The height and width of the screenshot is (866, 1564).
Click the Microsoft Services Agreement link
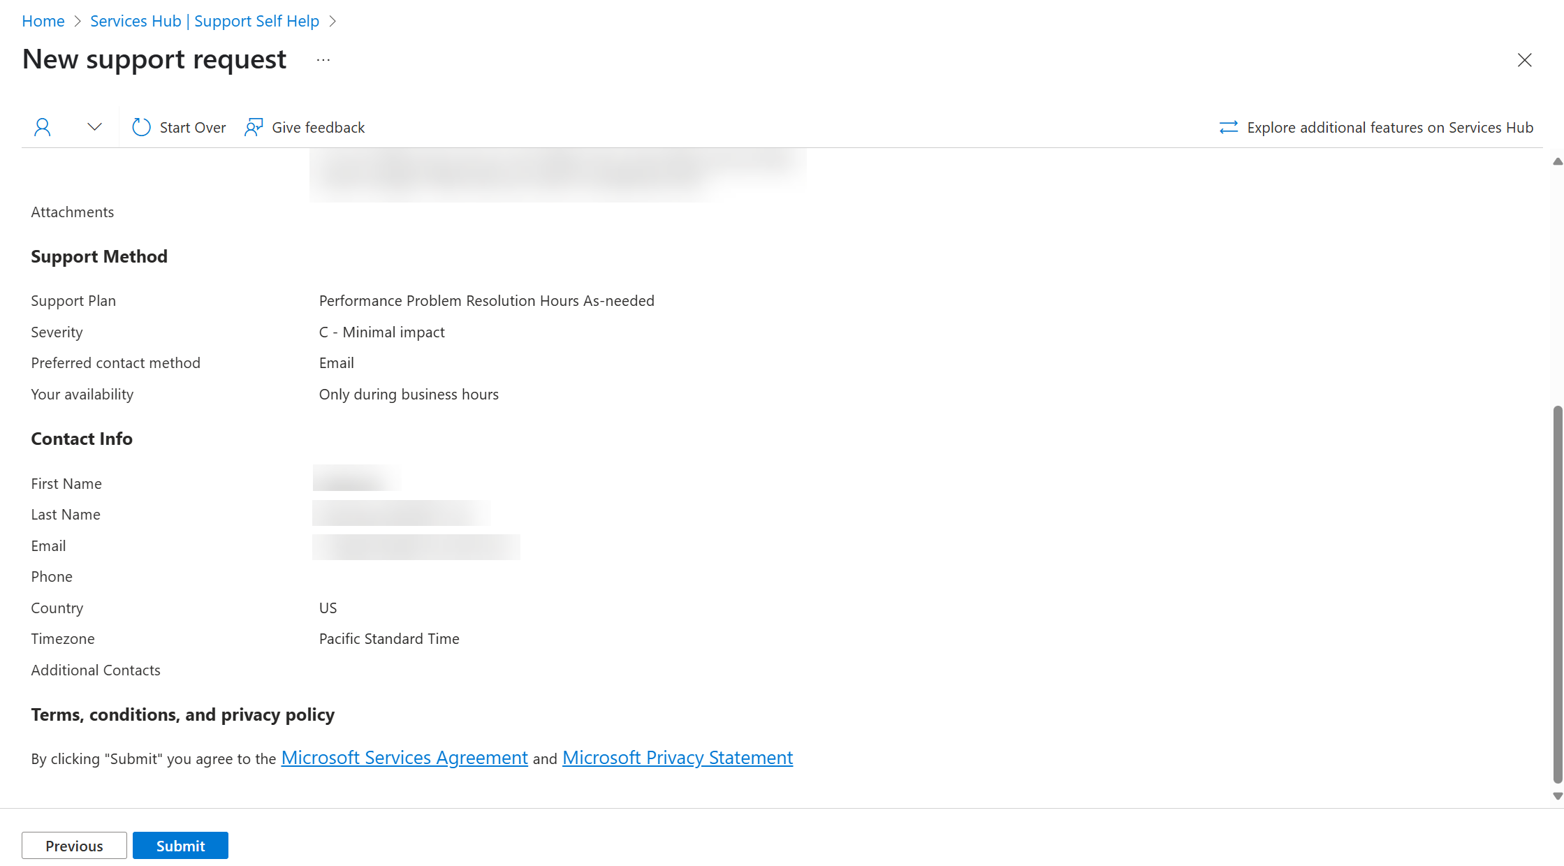pyautogui.click(x=403, y=757)
